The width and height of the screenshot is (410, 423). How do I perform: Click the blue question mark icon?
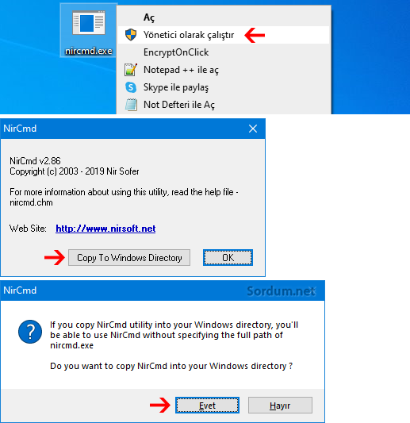pos(30,331)
